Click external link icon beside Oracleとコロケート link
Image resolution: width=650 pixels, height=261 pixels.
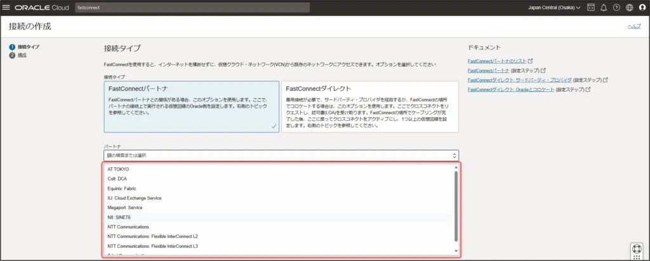click(x=588, y=89)
